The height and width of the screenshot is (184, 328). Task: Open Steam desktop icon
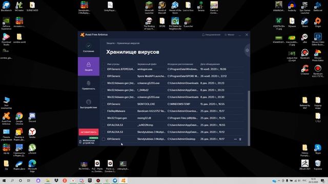(305, 22)
